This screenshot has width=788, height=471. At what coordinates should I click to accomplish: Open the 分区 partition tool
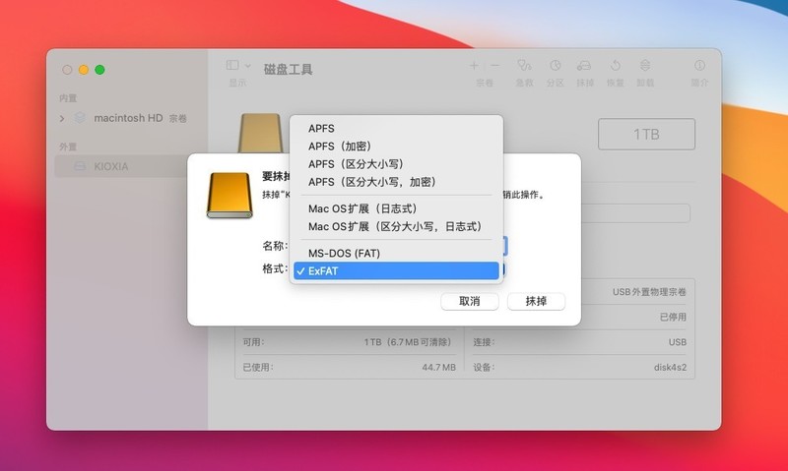click(x=555, y=66)
